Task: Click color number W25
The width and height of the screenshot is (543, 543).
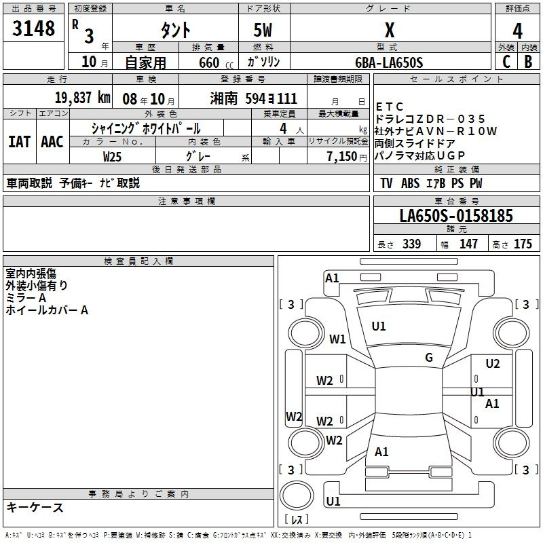Action: coord(112,157)
